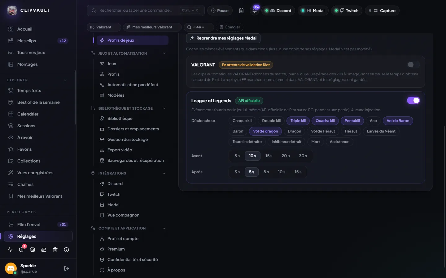Screen dimensions: 446x278
Task: Disable the League of Legends switch
Action: (413, 100)
